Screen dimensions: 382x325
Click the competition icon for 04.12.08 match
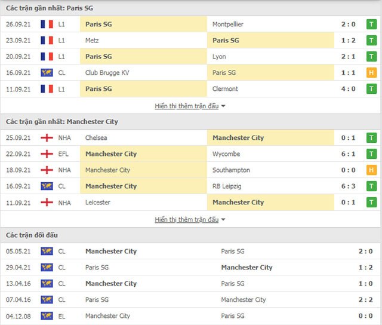(47, 316)
